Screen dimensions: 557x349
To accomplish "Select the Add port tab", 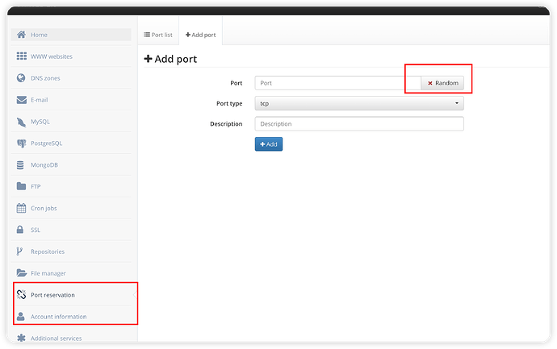I will point(201,35).
